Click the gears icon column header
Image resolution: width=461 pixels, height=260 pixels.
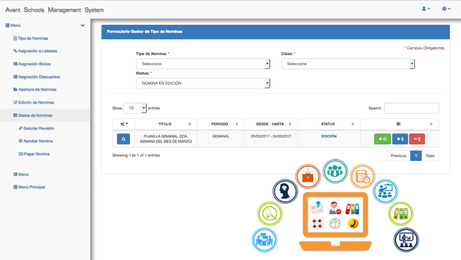[124, 124]
